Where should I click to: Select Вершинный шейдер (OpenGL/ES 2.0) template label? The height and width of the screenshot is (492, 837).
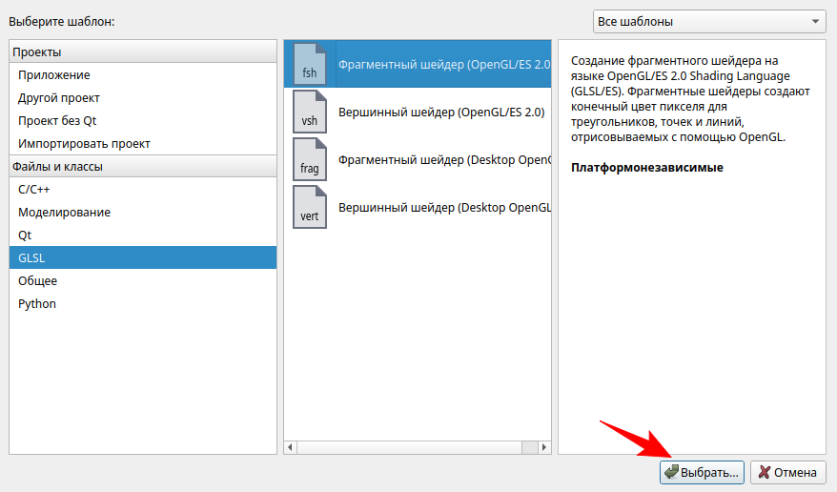(441, 112)
